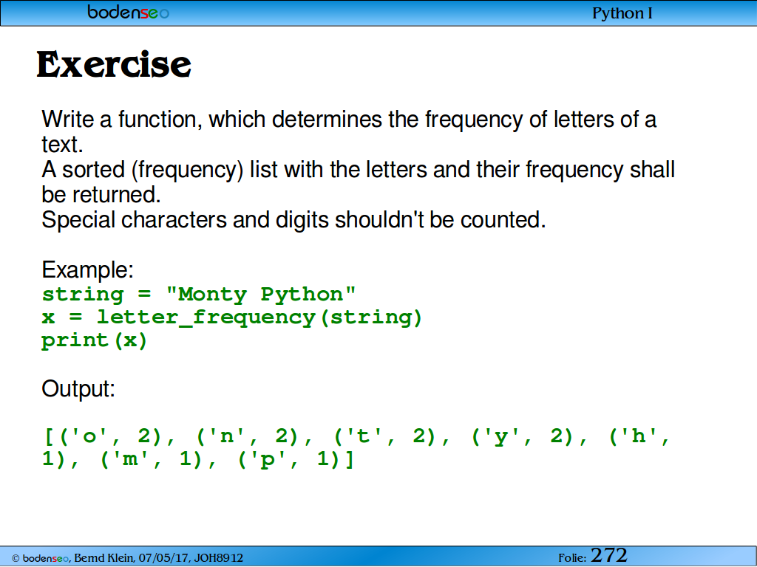Click the slide number 272 in footer
Viewport: 757px width, 567px height.
tap(609, 555)
